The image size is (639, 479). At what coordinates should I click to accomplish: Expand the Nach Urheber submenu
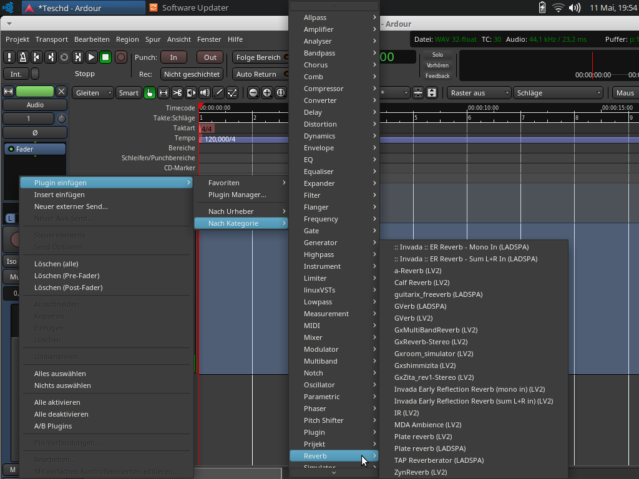241,211
